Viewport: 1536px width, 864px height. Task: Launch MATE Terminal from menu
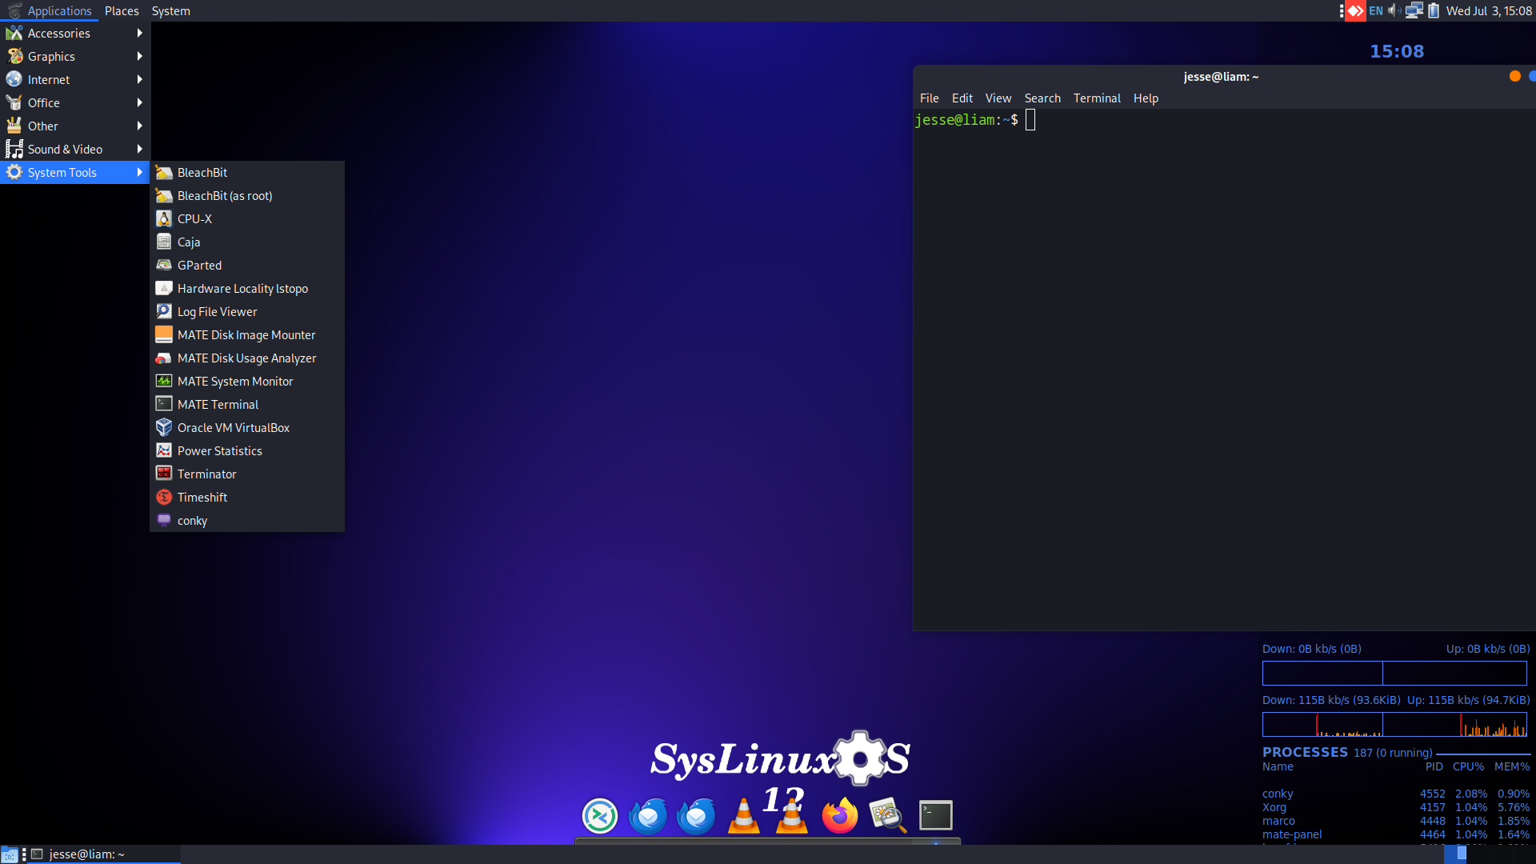click(247, 405)
